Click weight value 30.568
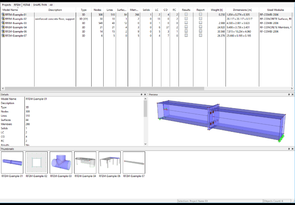Screen dimensions: 295x205 [x=221, y=31]
